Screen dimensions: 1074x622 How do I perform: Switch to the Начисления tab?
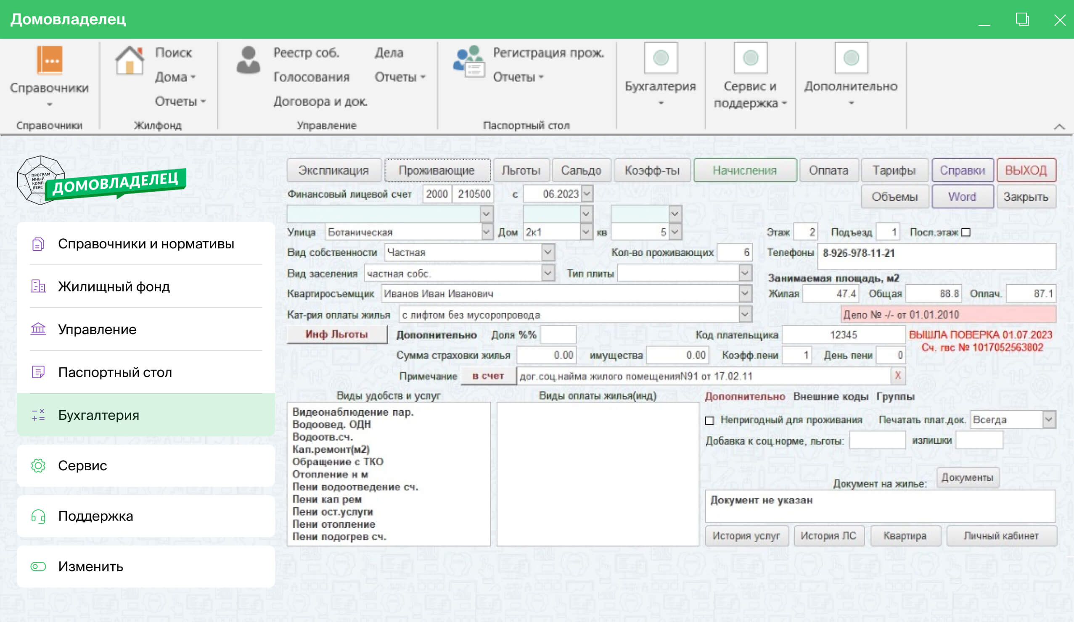click(x=745, y=170)
